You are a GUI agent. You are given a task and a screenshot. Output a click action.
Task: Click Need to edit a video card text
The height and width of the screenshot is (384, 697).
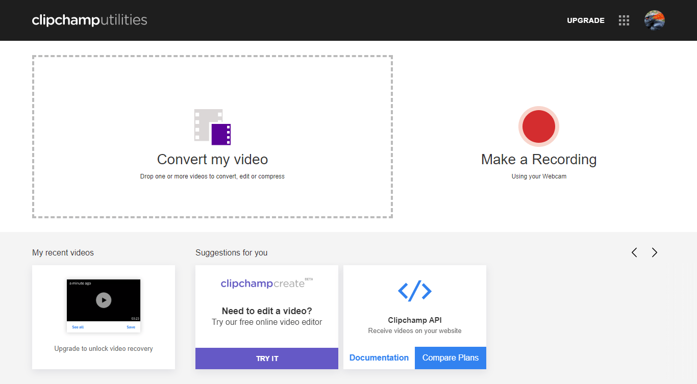267,311
